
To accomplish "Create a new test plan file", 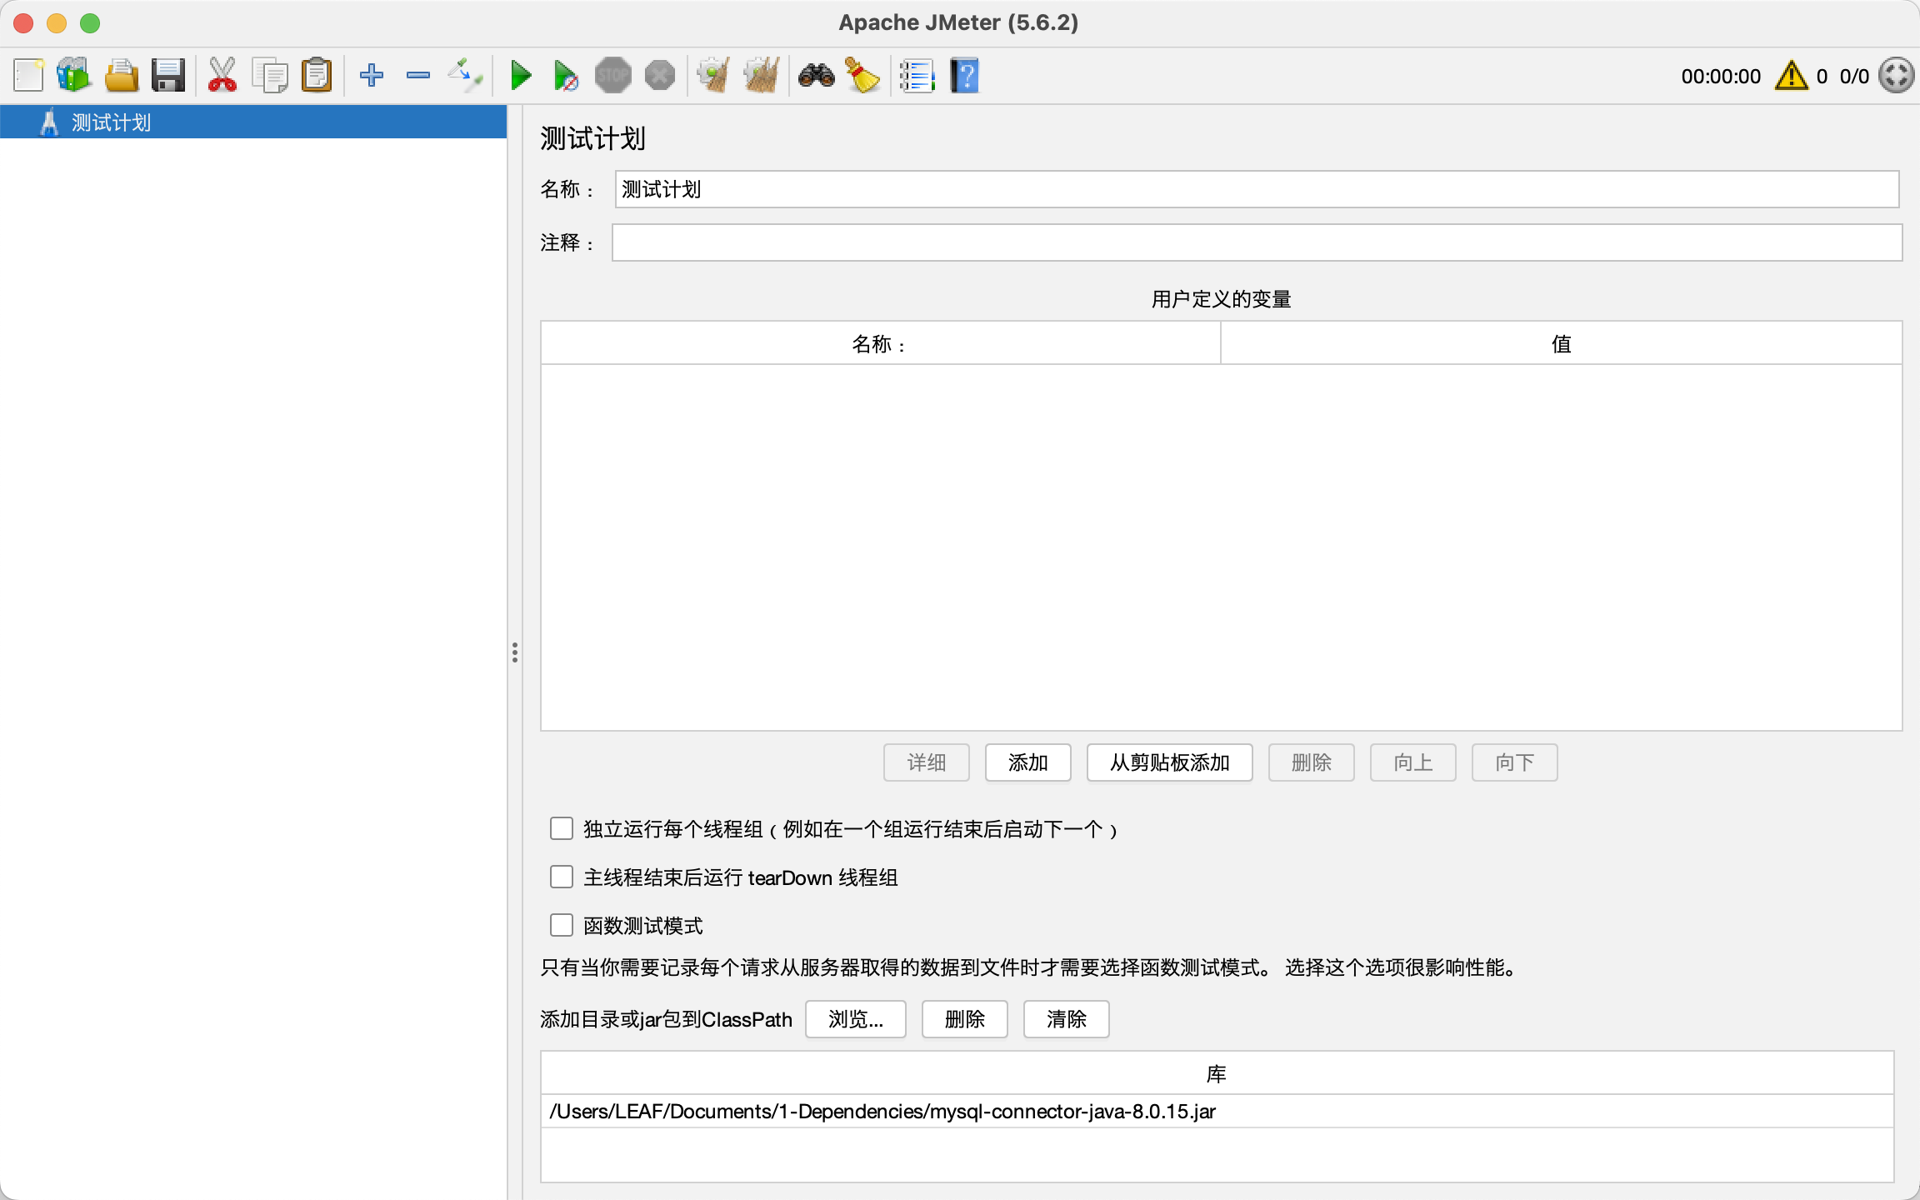I will coord(28,76).
